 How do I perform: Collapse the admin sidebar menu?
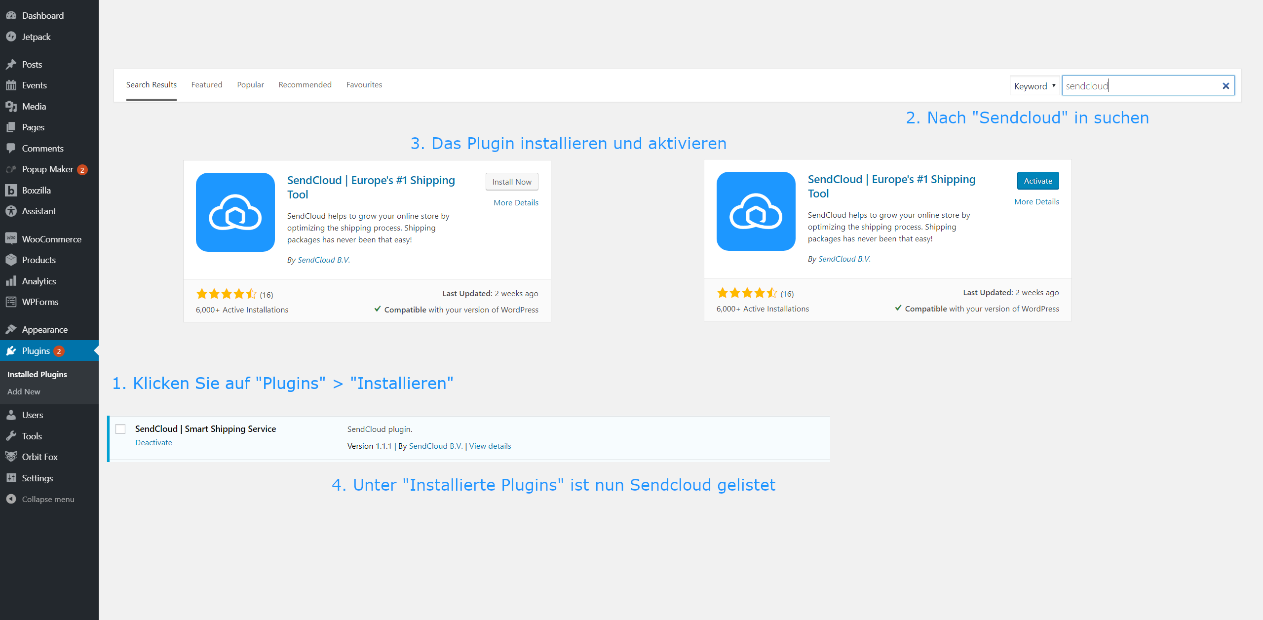(47, 499)
